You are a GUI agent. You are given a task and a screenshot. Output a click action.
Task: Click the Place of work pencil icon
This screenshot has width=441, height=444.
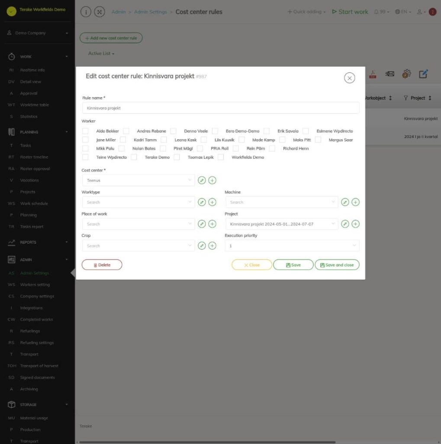pyautogui.click(x=202, y=224)
